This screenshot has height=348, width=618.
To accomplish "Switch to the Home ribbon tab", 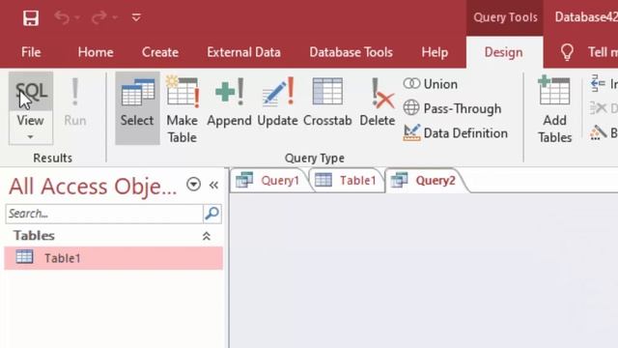I will [x=96, y=52].
